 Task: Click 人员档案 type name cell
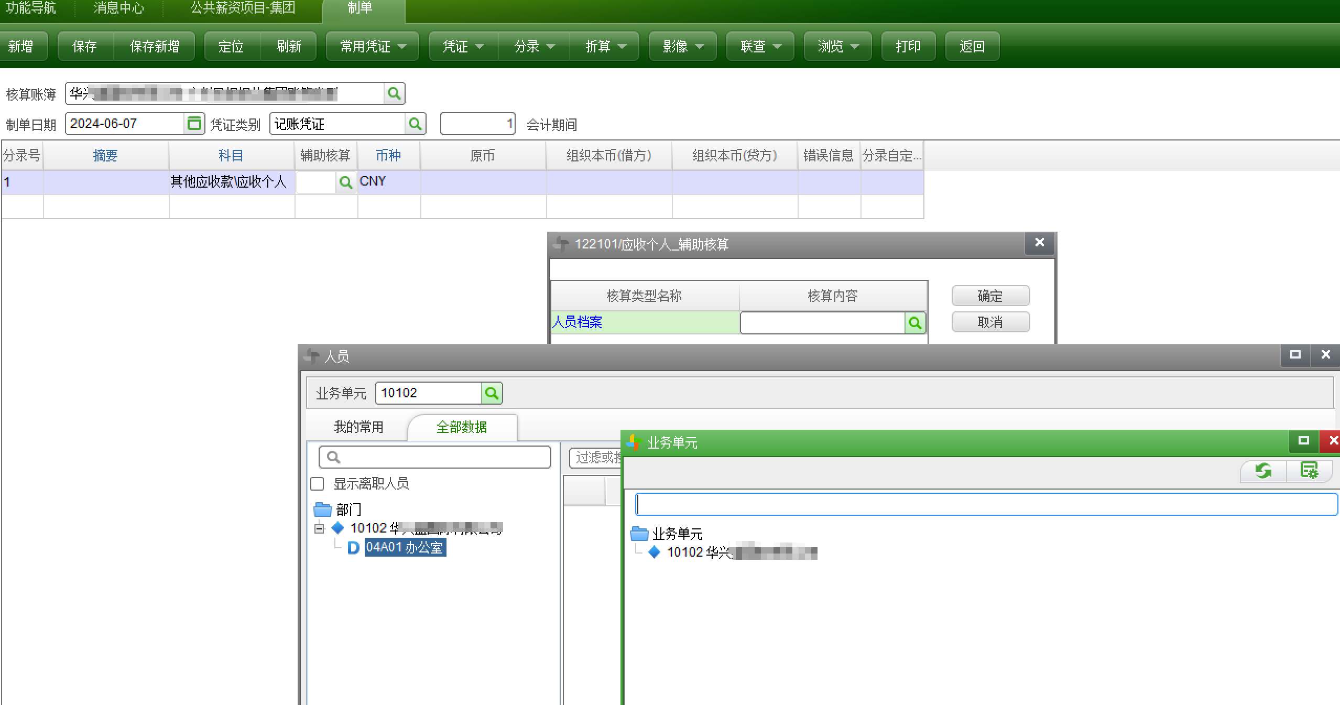pyautogui.click(x=645, y=322)
